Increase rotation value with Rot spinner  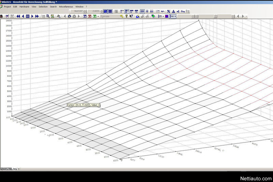coord(85,11)
